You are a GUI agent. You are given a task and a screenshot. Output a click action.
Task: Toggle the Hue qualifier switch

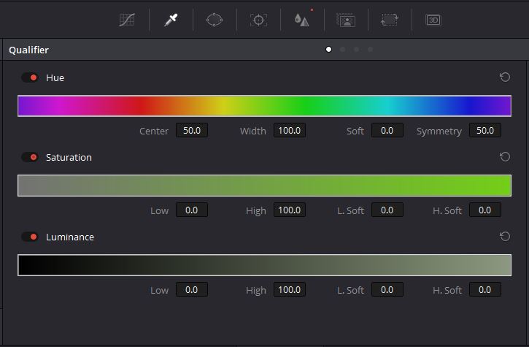[x=30, y=77]
